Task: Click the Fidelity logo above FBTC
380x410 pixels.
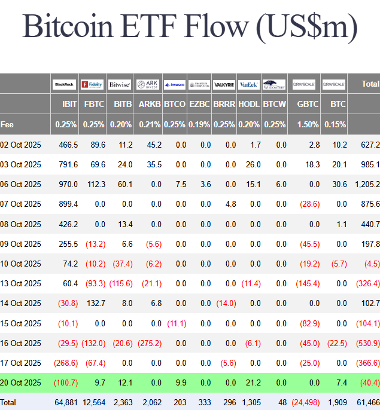Action: 92,84
